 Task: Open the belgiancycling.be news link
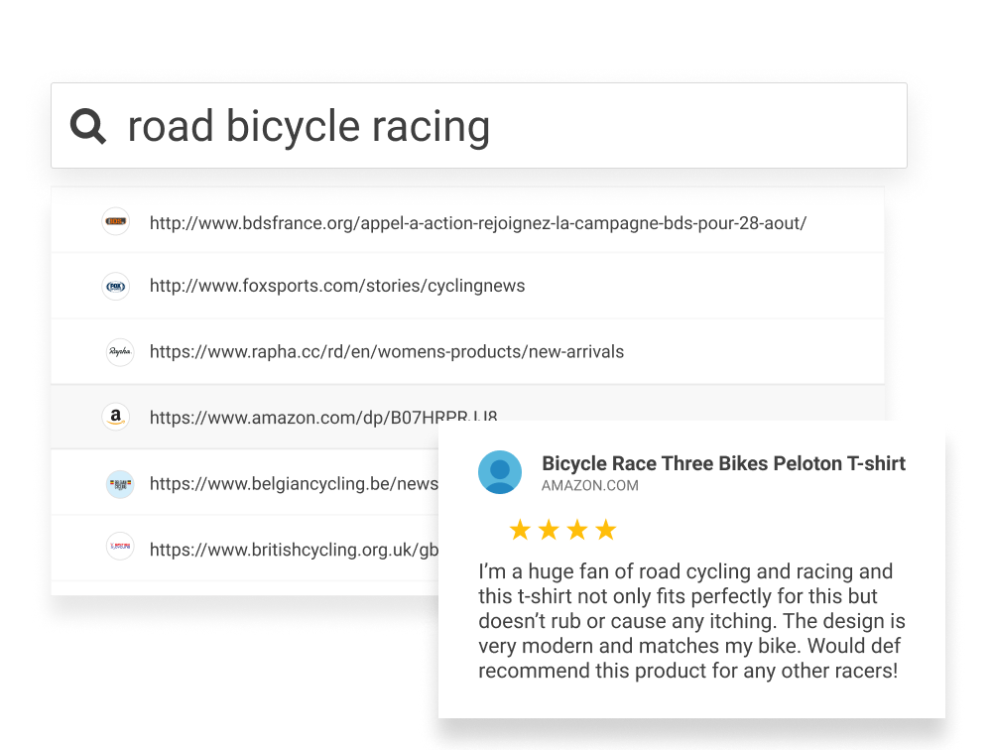294,484
